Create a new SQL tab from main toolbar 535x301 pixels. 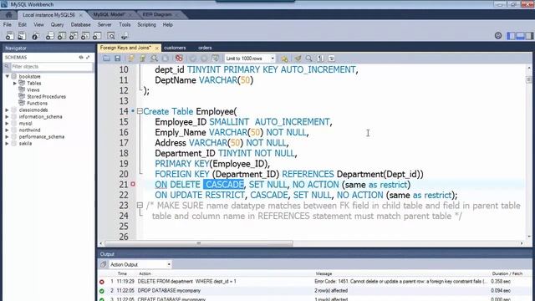coord(9,36)
